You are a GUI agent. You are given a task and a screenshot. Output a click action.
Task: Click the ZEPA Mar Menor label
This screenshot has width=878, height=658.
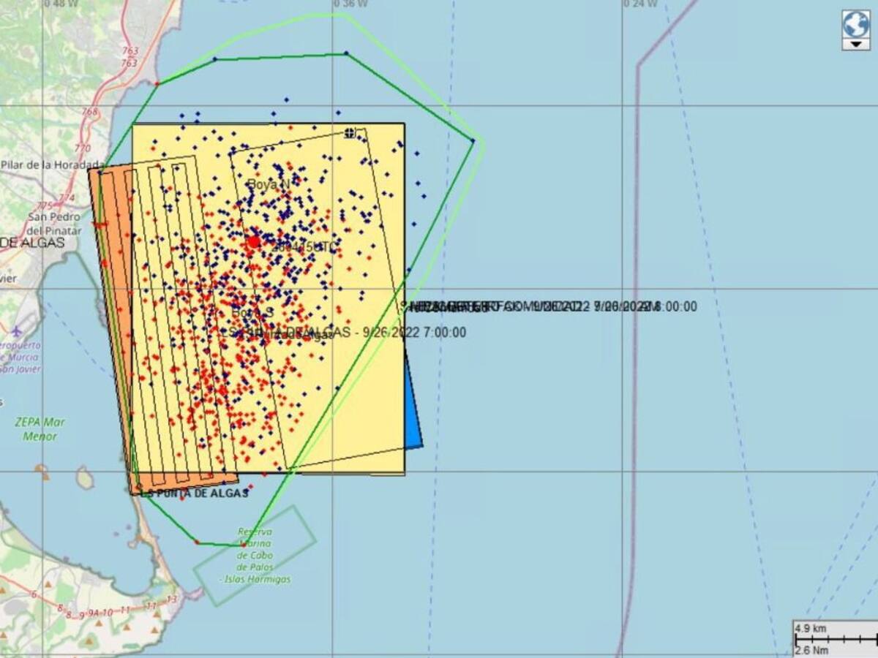click(x=40, y=429)
